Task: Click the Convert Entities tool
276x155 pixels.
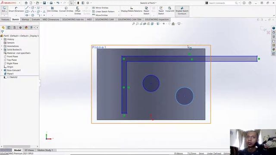Action: [x=66, y=9]
